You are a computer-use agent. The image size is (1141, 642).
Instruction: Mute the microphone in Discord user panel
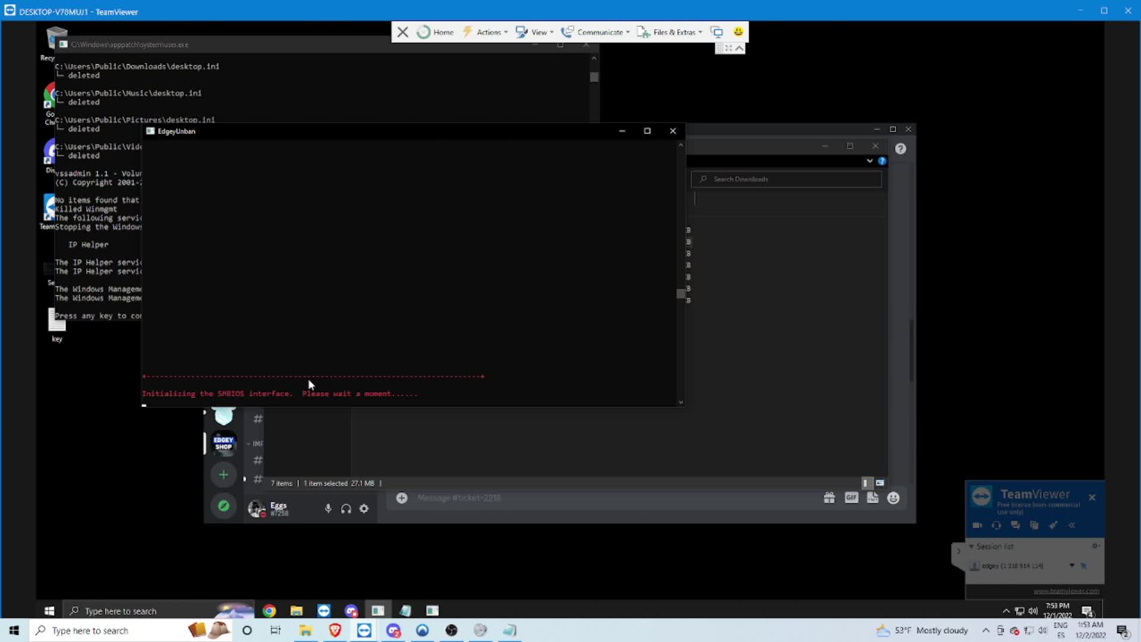[327, 508]
